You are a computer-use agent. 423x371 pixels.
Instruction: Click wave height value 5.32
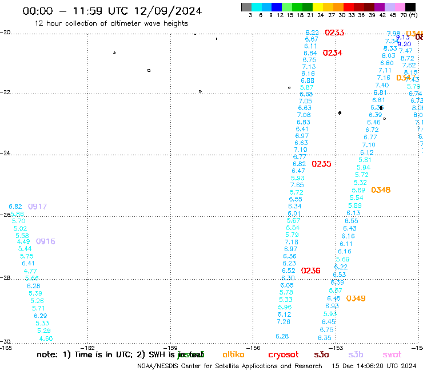(360, 183)
